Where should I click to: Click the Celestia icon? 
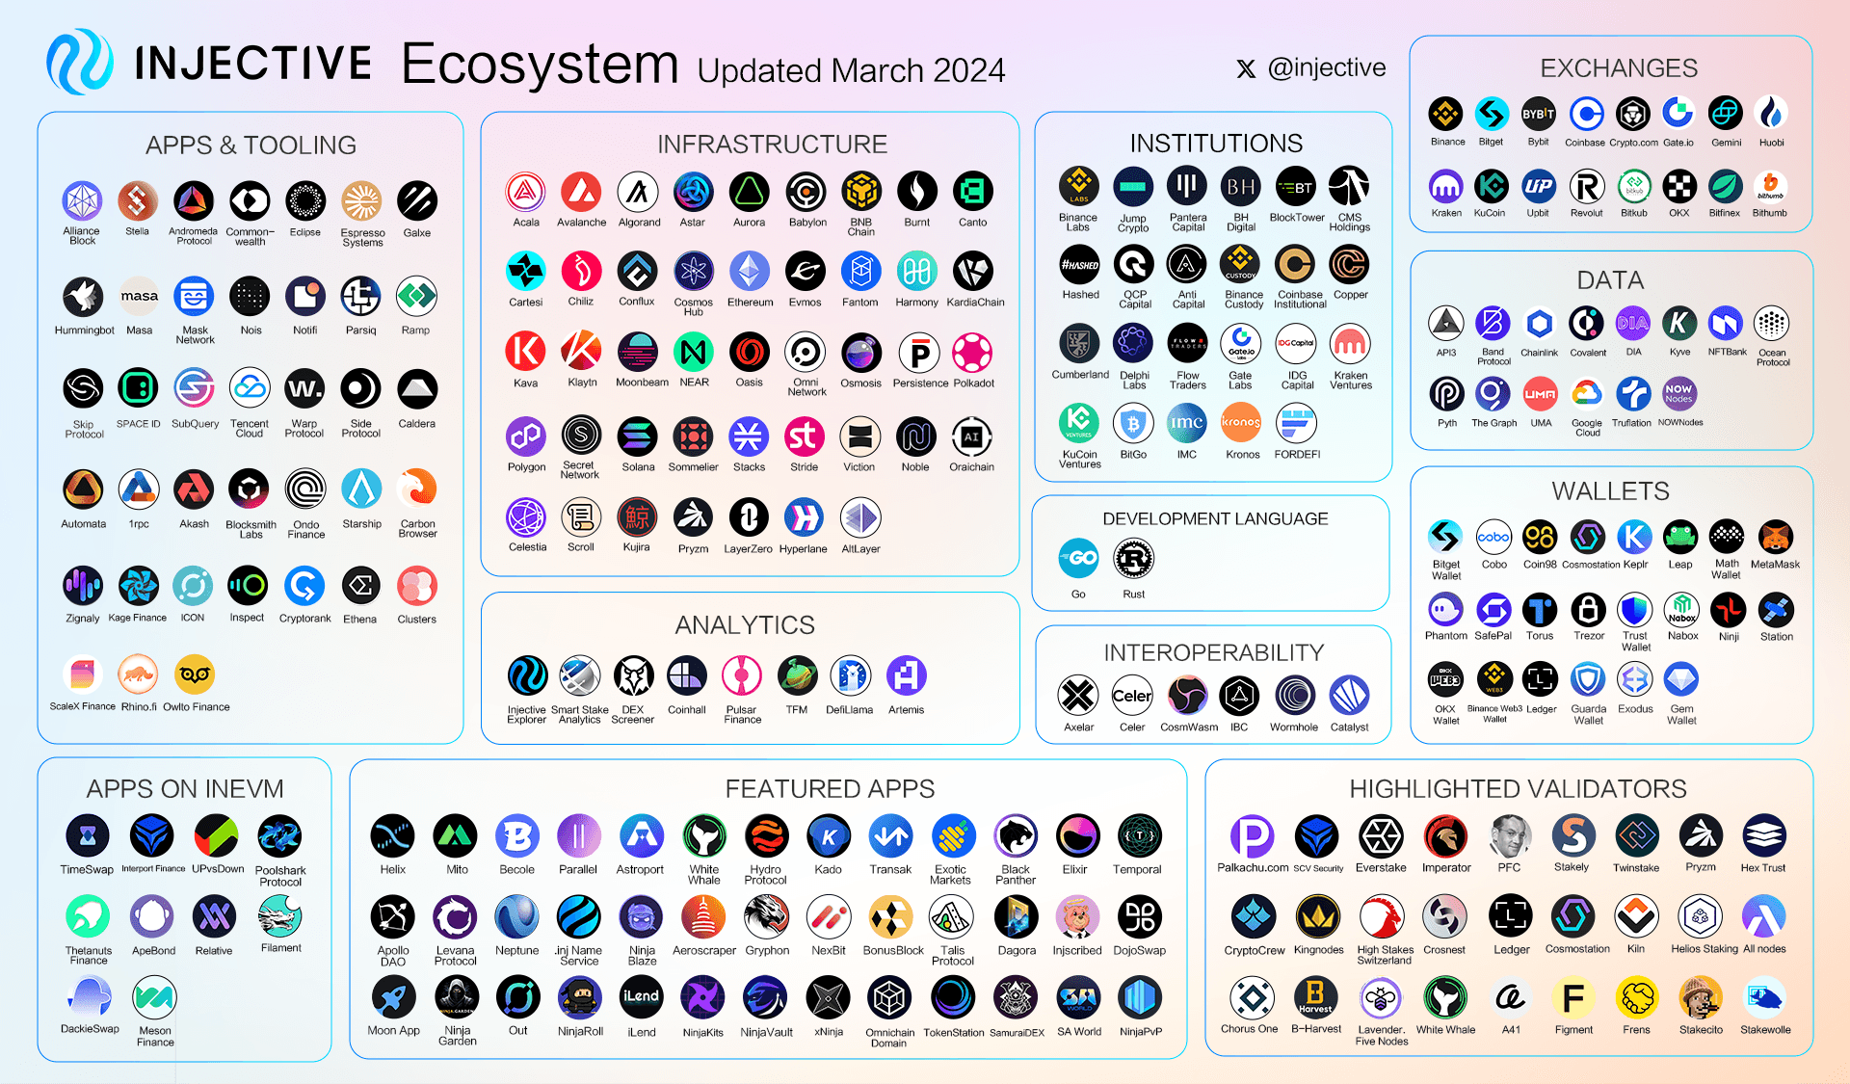click(x=526, y=518)
